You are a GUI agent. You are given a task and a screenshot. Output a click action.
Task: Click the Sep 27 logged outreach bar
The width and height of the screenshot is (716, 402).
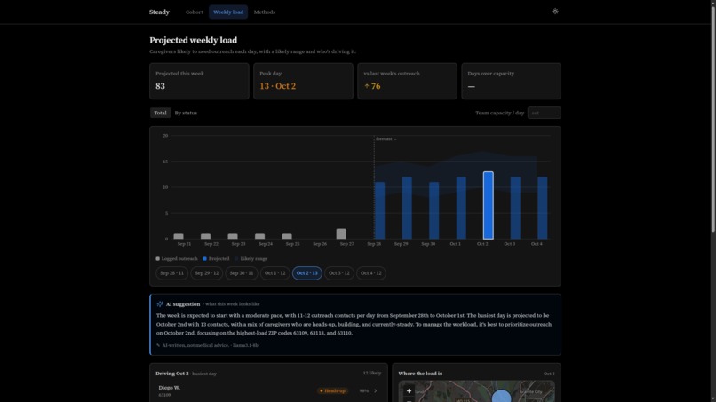point(341,233)
